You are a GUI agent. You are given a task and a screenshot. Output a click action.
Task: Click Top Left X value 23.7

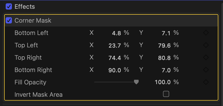coord(115,46)
